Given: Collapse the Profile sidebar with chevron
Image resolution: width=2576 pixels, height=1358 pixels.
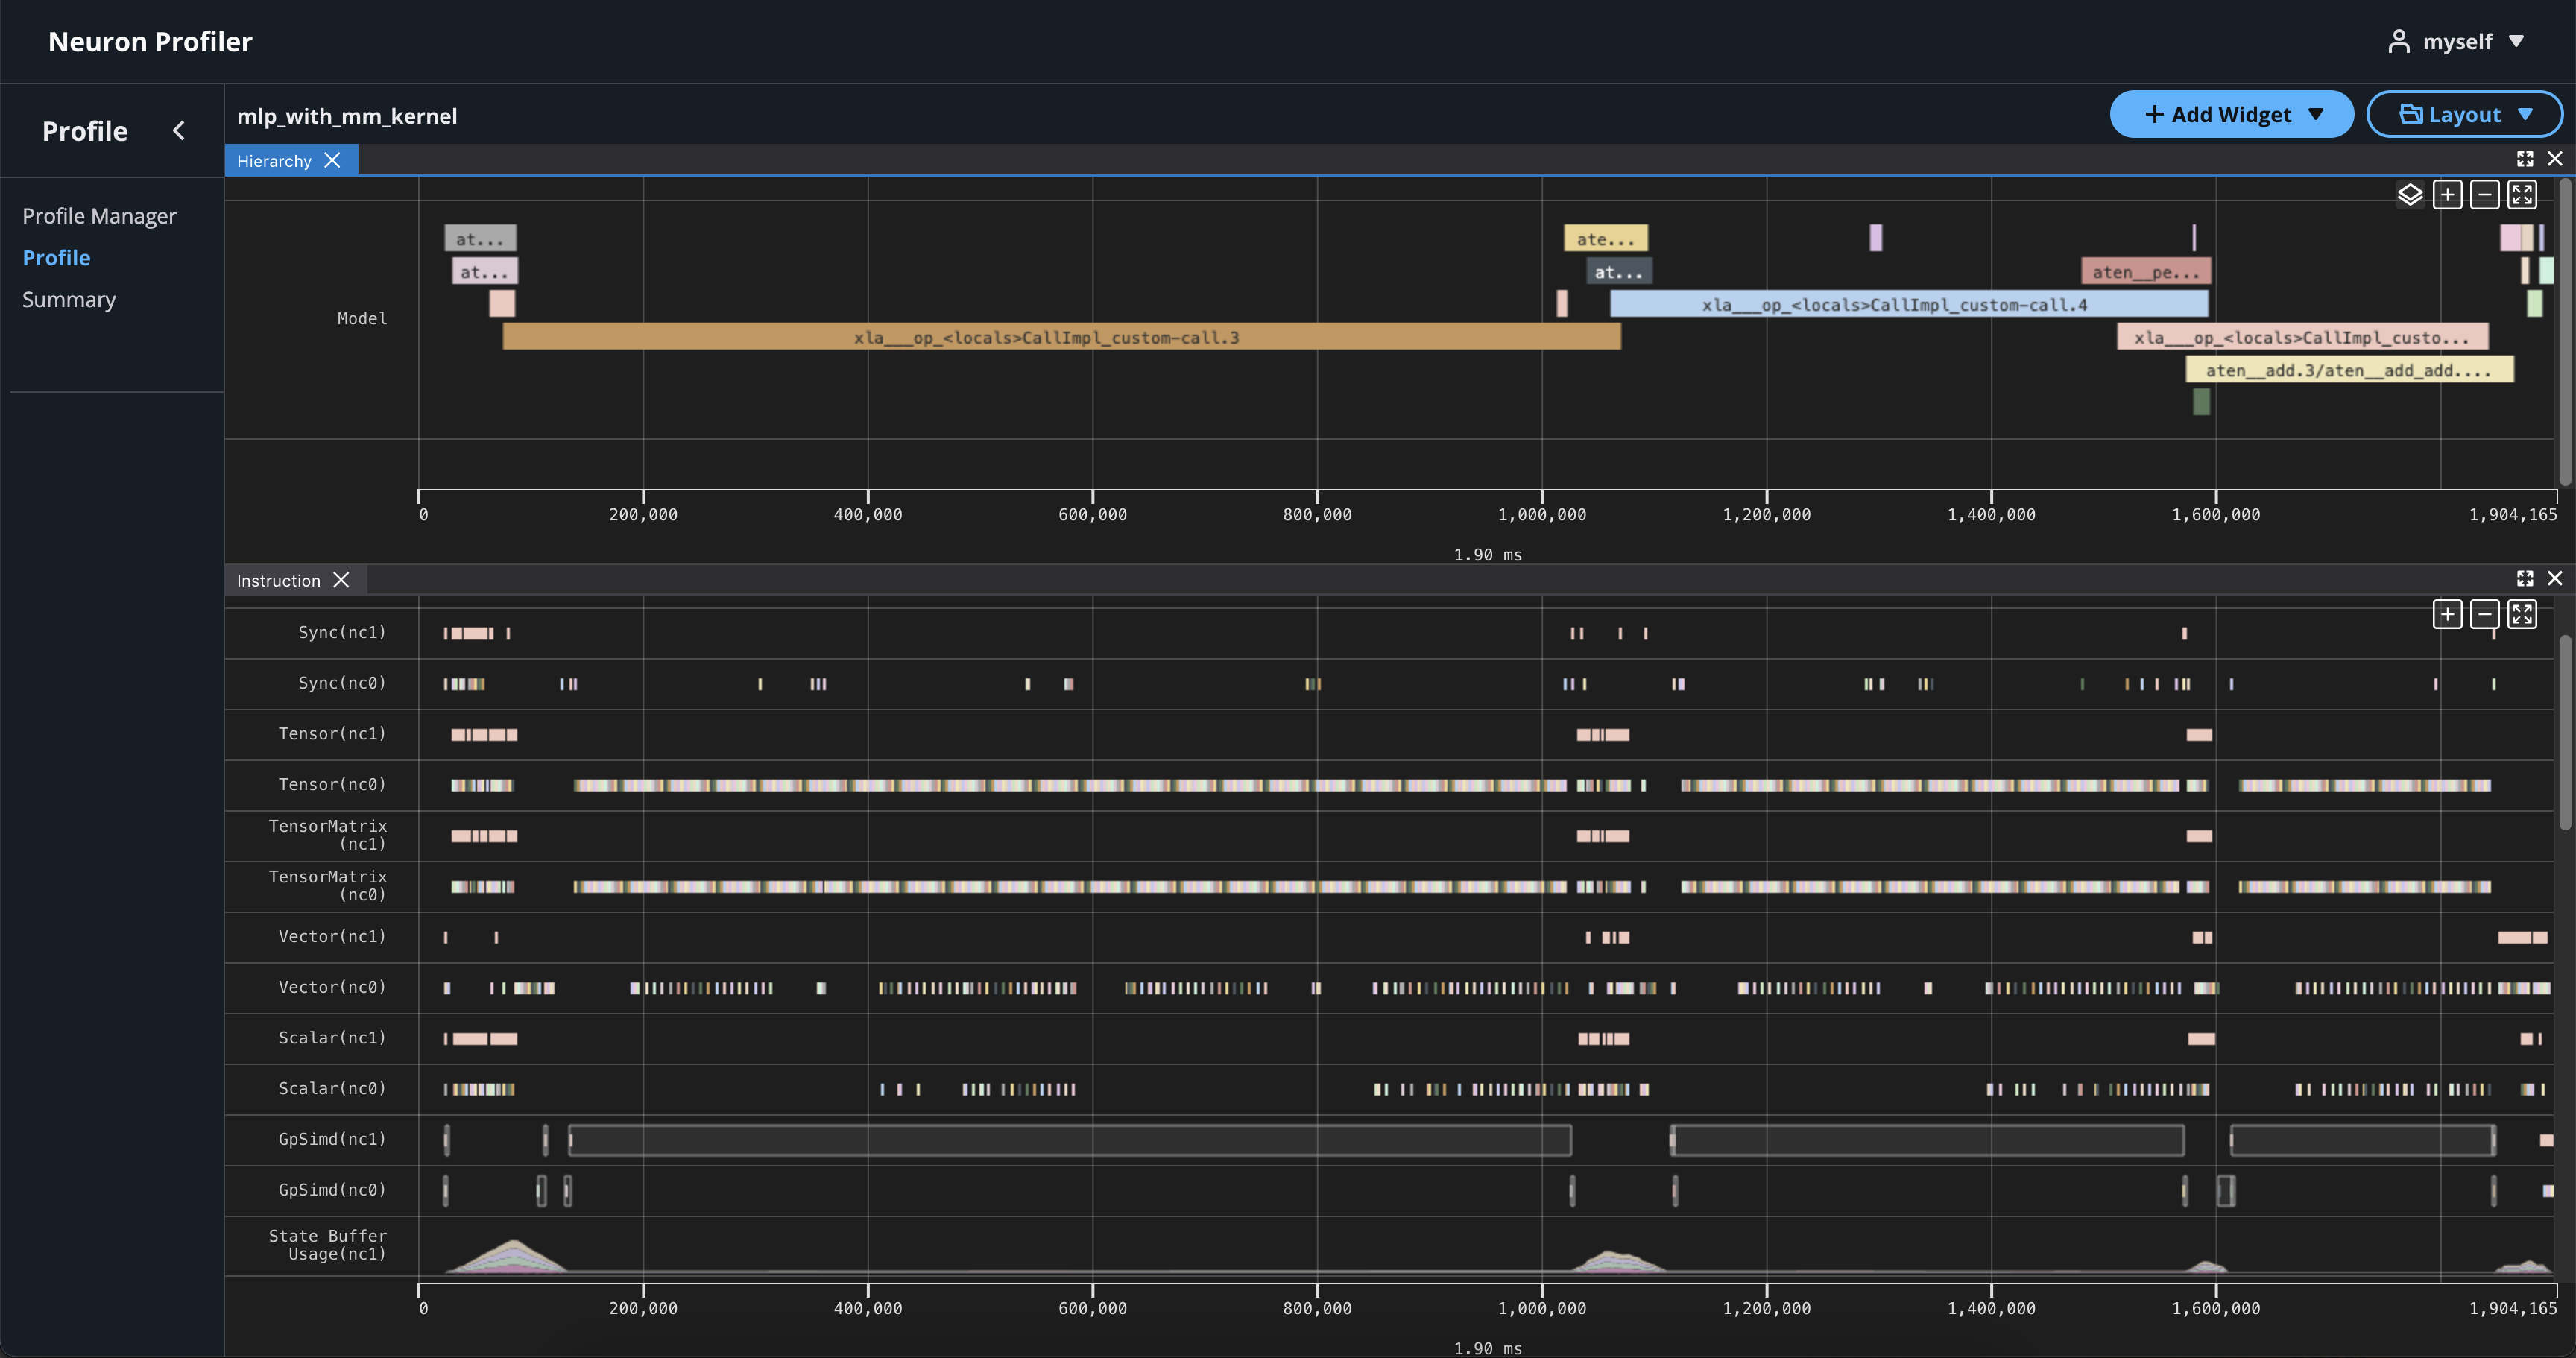Looking at the screenshot, I should (179, 131).
